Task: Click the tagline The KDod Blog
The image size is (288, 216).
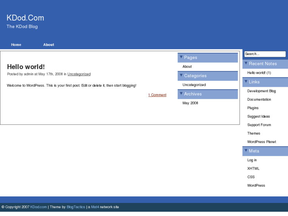Action: [x=22, y=27]
